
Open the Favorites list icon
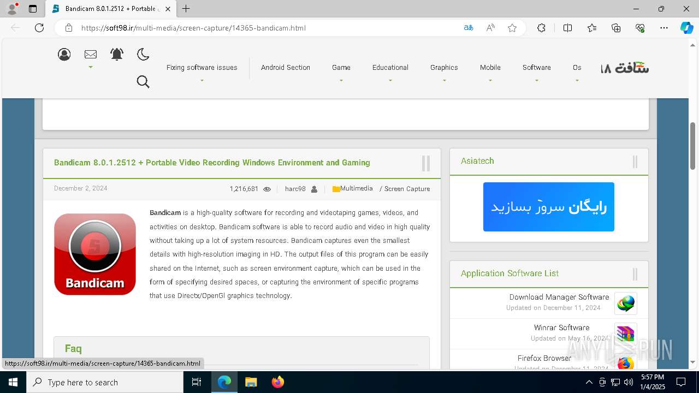click(x=592, y=28)
